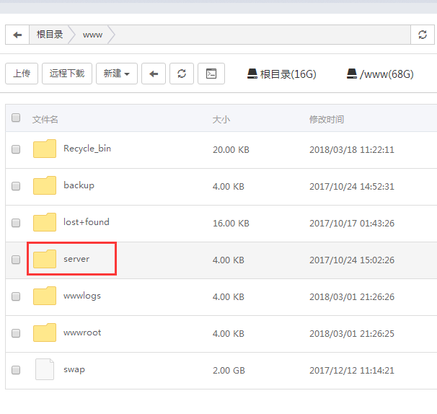The height and width of the screenshot is (414, 437).
Task: Toggle the select-all checkbox in header
Action: point(16,118)
